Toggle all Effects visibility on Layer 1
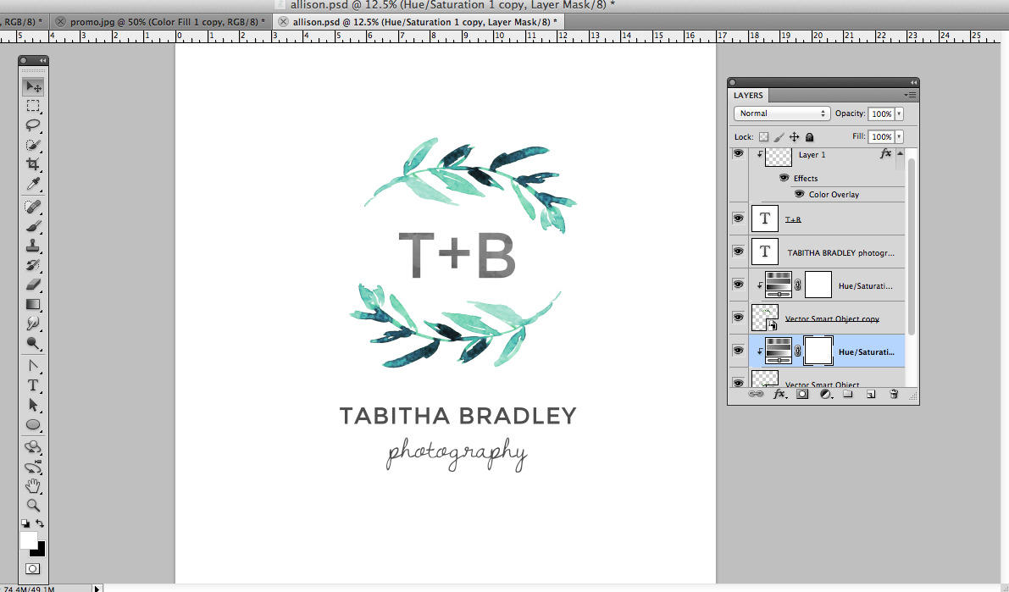The width and height of the screenshot is (1009, 592). click(x=784, y=178)
